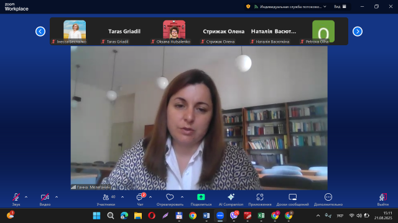Click the green Поделиться share screen button

201,199
